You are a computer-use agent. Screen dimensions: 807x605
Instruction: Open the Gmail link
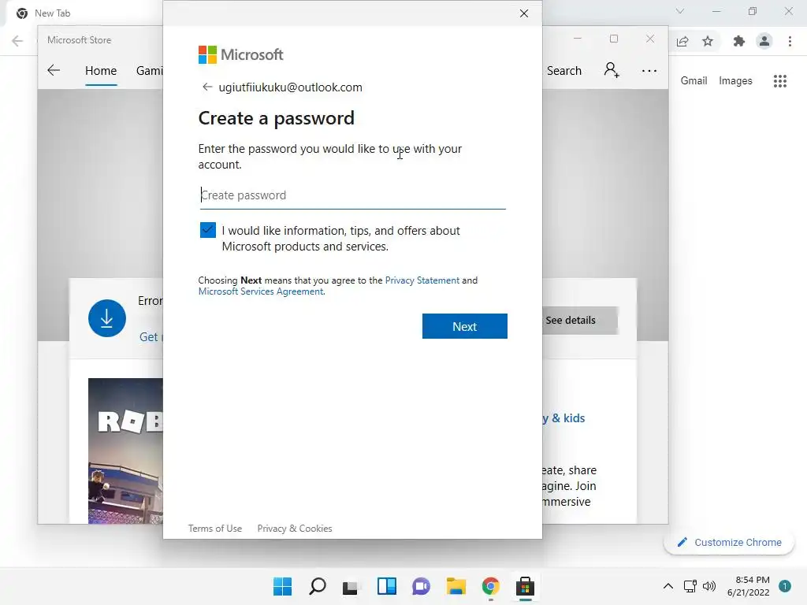[694, 81]
